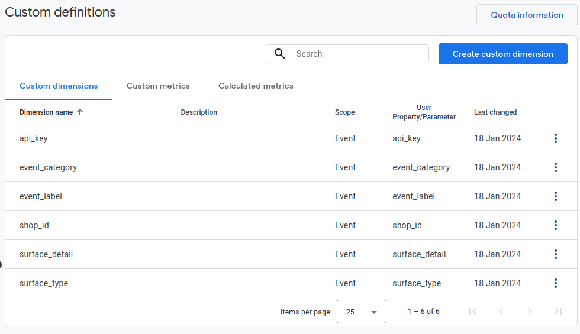Select the event_category dimension name
Screen dimensions: 580x334
pyautogui.click(x=48, y=167)
